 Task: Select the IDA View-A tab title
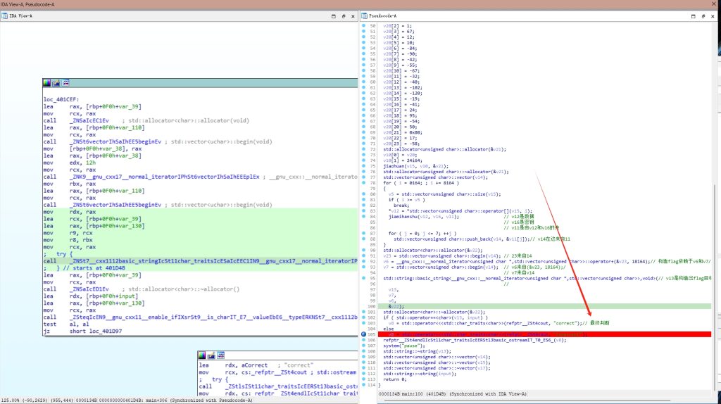[x=20, y=16]
